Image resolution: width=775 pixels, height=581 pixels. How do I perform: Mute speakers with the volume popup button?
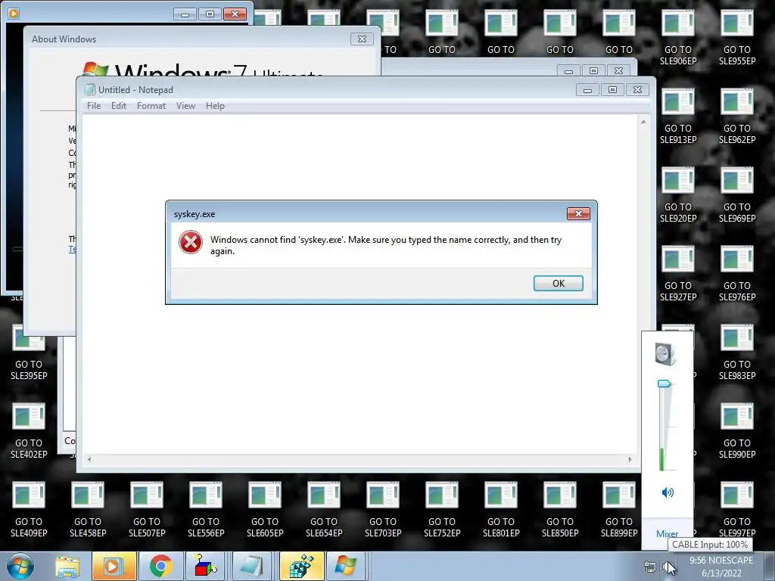point(668,492)
